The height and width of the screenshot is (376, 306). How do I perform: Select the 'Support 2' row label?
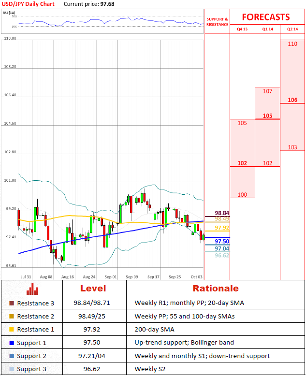31,356
